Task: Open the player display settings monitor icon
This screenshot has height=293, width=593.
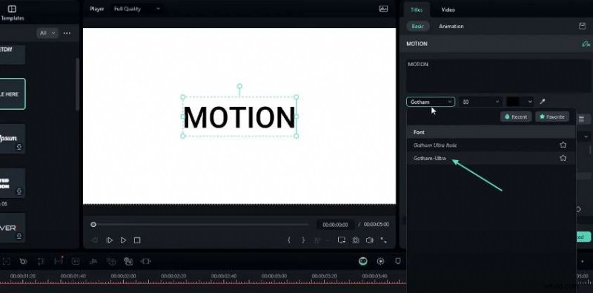Action: coord(342,240)
